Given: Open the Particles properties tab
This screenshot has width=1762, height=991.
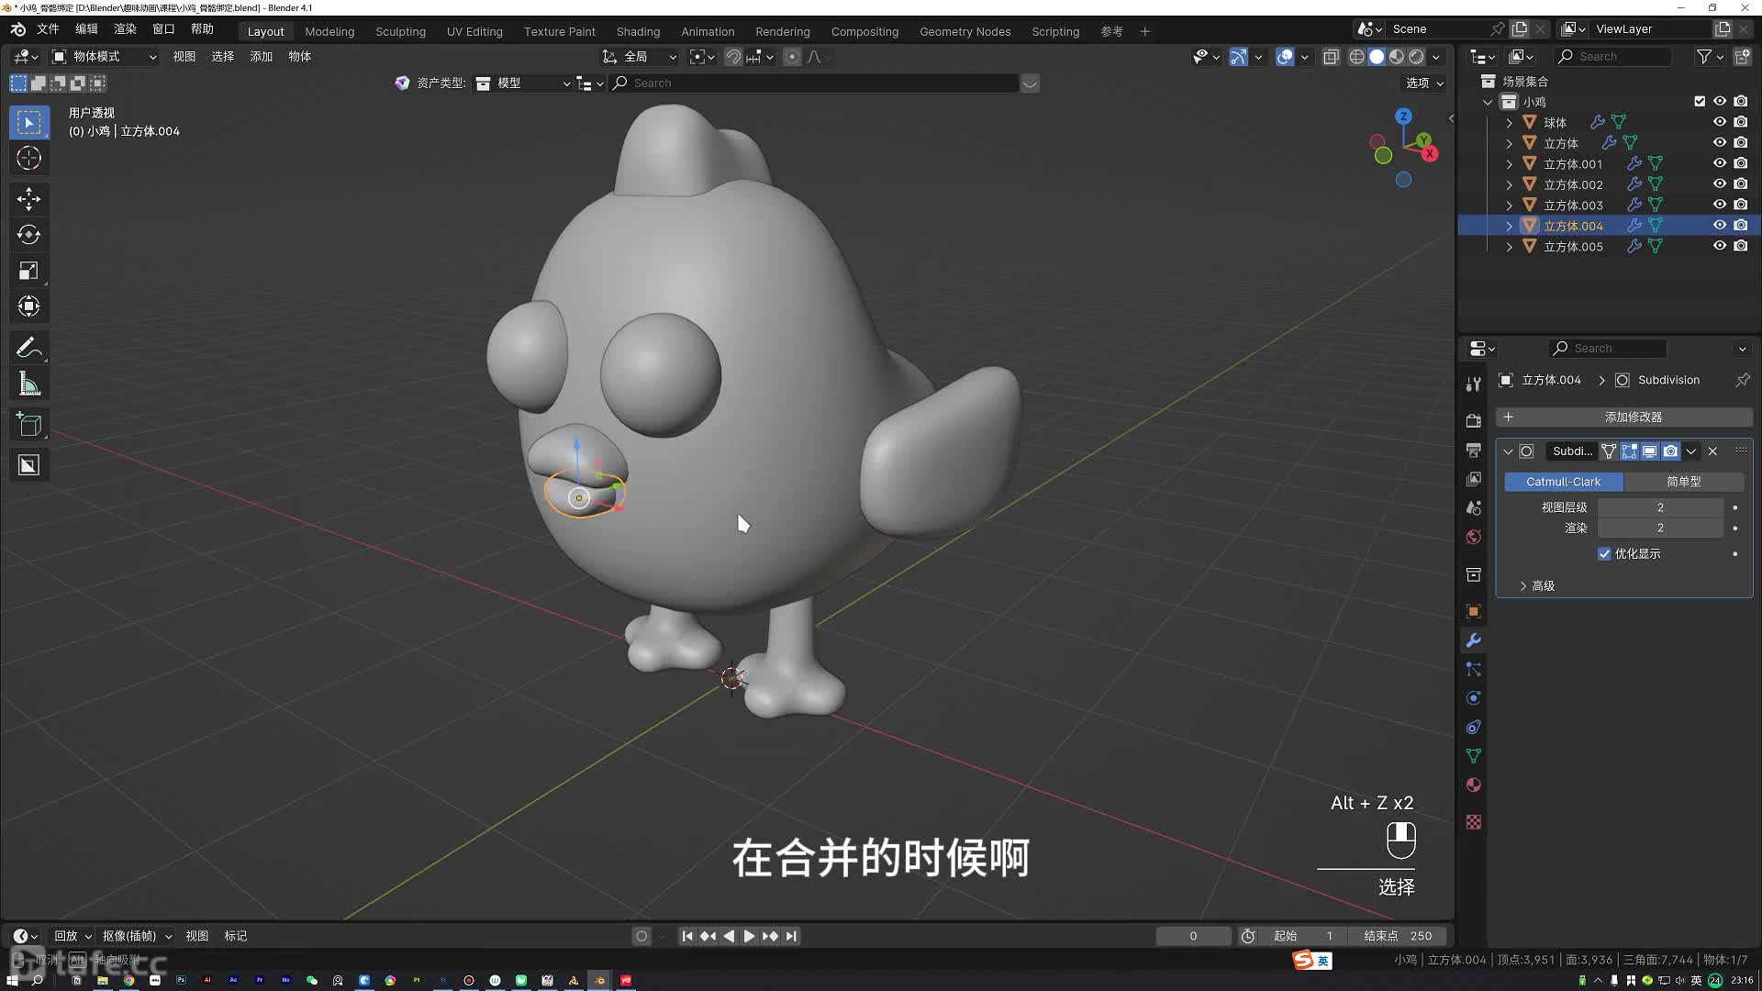Looking at the screenshot, I should pyautogui.click(x=1473, y=670).
